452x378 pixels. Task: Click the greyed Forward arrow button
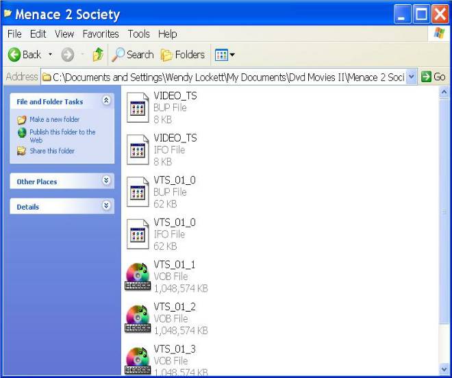tap(67, 55)
